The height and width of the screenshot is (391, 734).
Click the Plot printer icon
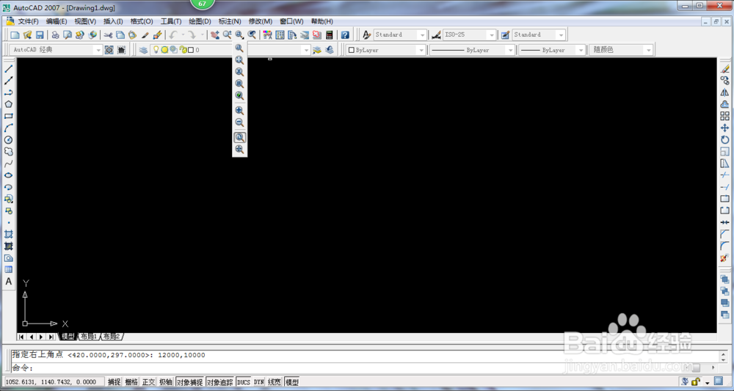pyautogui.click(x=55, y=34)
